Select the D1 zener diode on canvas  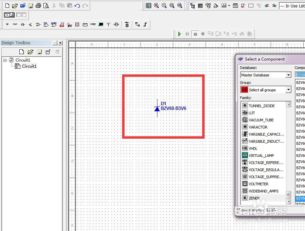[x=157, y=108]
